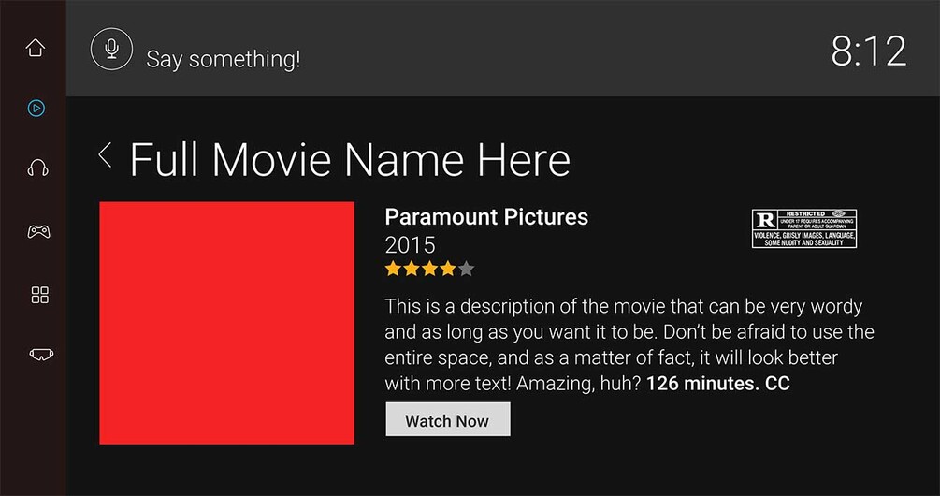
Task: Select the VR goggles icon
Action: (41, 354)
